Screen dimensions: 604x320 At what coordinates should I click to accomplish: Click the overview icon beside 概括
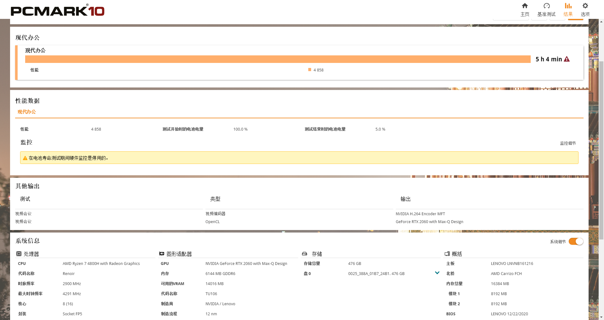[x=447, y=254]
